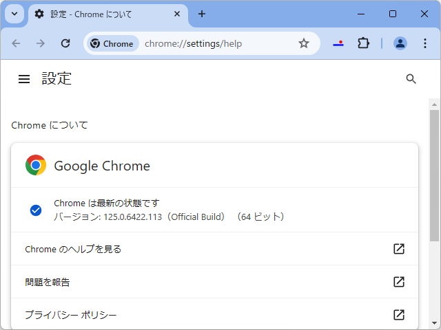Open Chrome のヘルプを見る link
This screenshot has width=441, height=330.
pyautogui.click(x=214, y=249)
